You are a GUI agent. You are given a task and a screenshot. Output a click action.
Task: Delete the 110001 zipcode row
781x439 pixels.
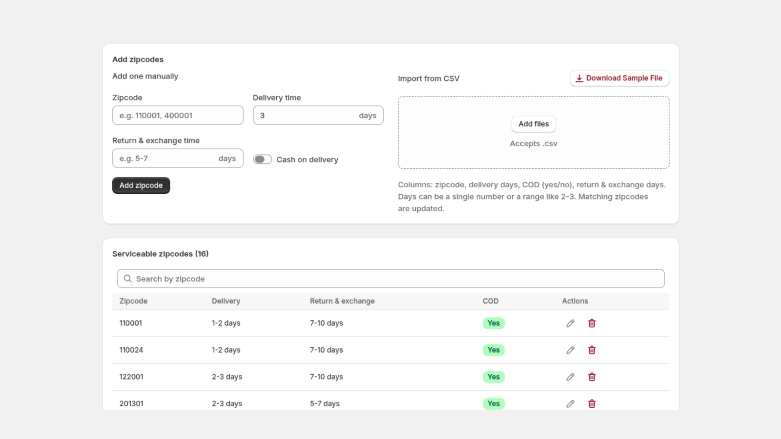[x=592, y=323]
